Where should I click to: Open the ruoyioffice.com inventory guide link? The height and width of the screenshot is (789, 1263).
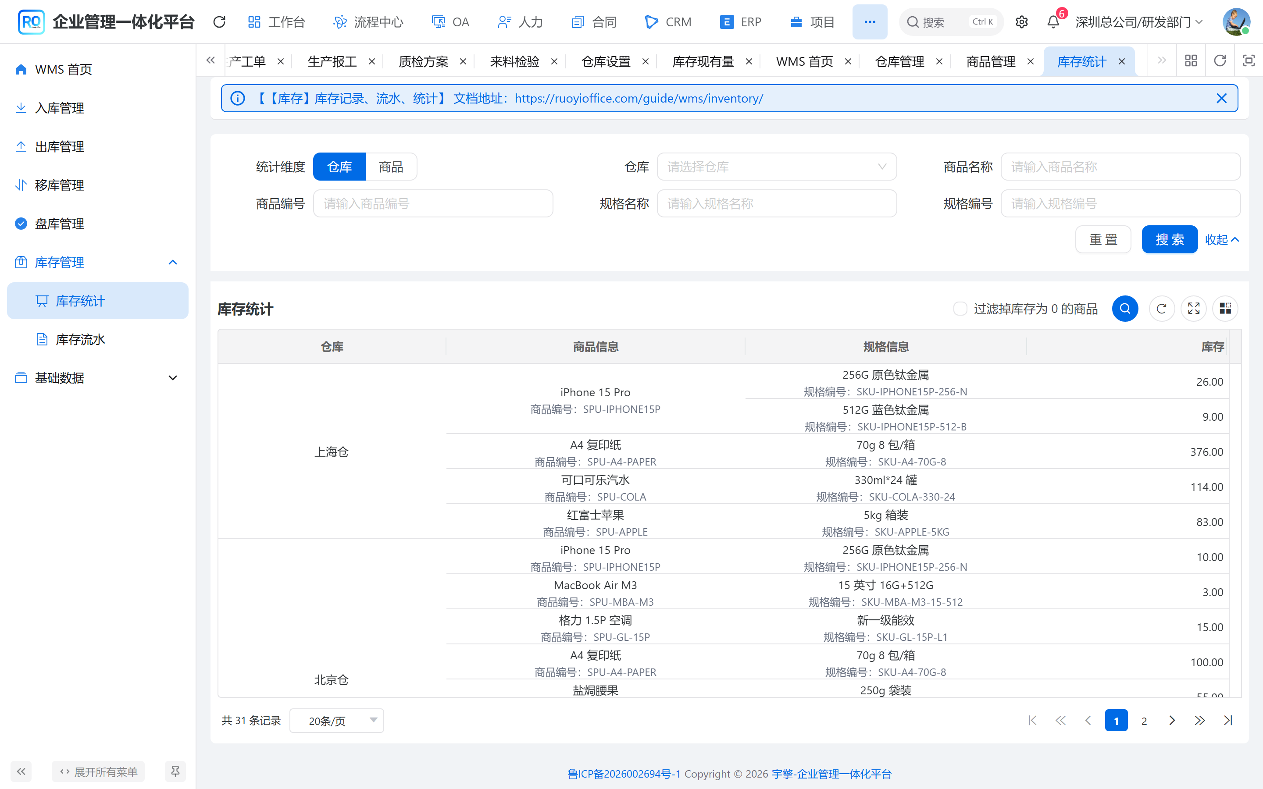click(639, 98)
